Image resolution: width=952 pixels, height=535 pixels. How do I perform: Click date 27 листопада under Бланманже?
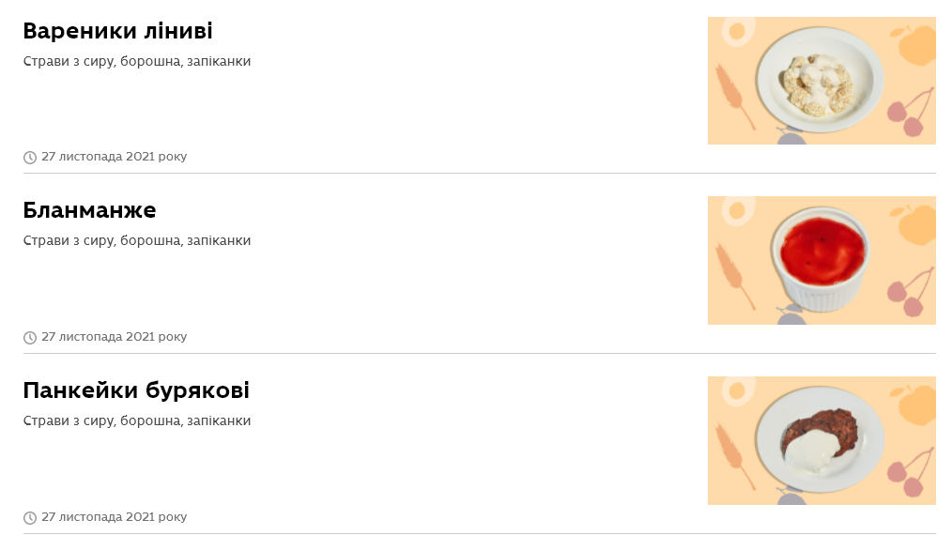coord(115,336)
